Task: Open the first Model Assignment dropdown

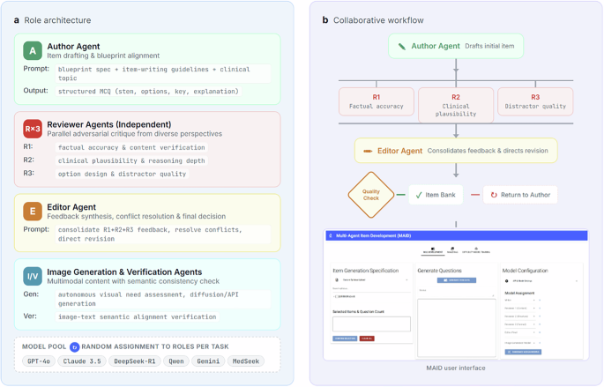Action: [x=533, y=300]
